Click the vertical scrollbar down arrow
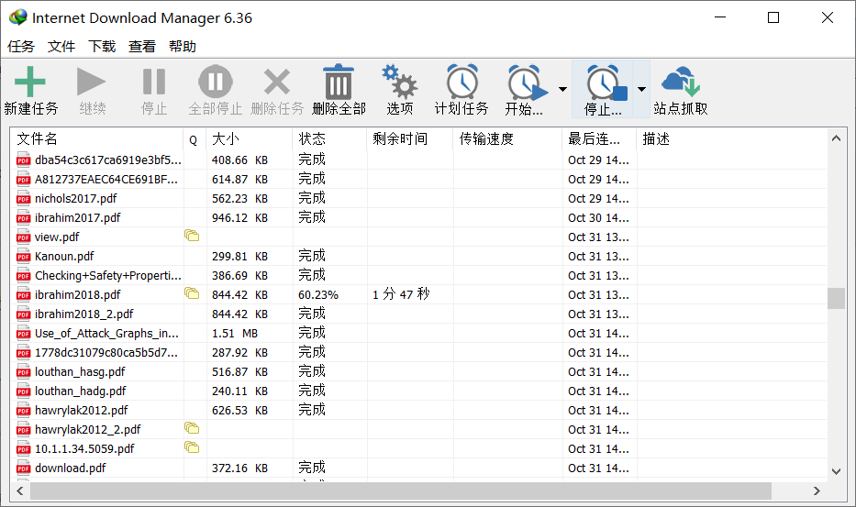This screenshot has height=507, width=856. [836, 471]
